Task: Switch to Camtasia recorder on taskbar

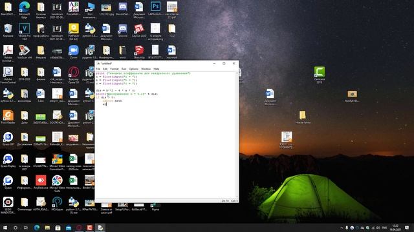Action: 89,227
